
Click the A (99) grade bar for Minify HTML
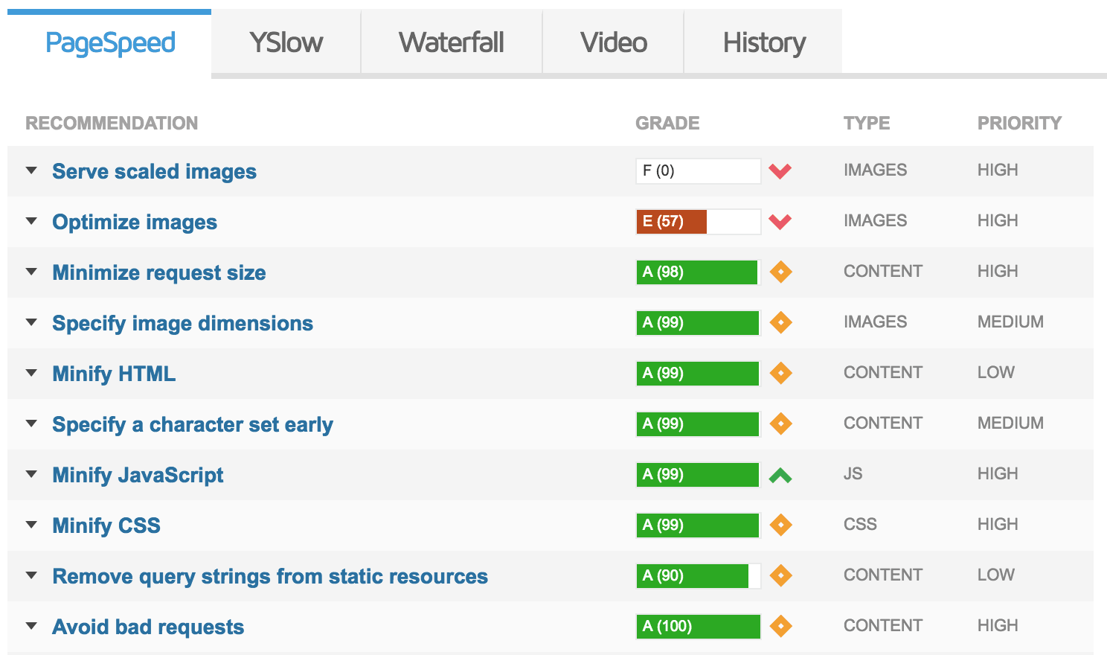click(699, 373)
